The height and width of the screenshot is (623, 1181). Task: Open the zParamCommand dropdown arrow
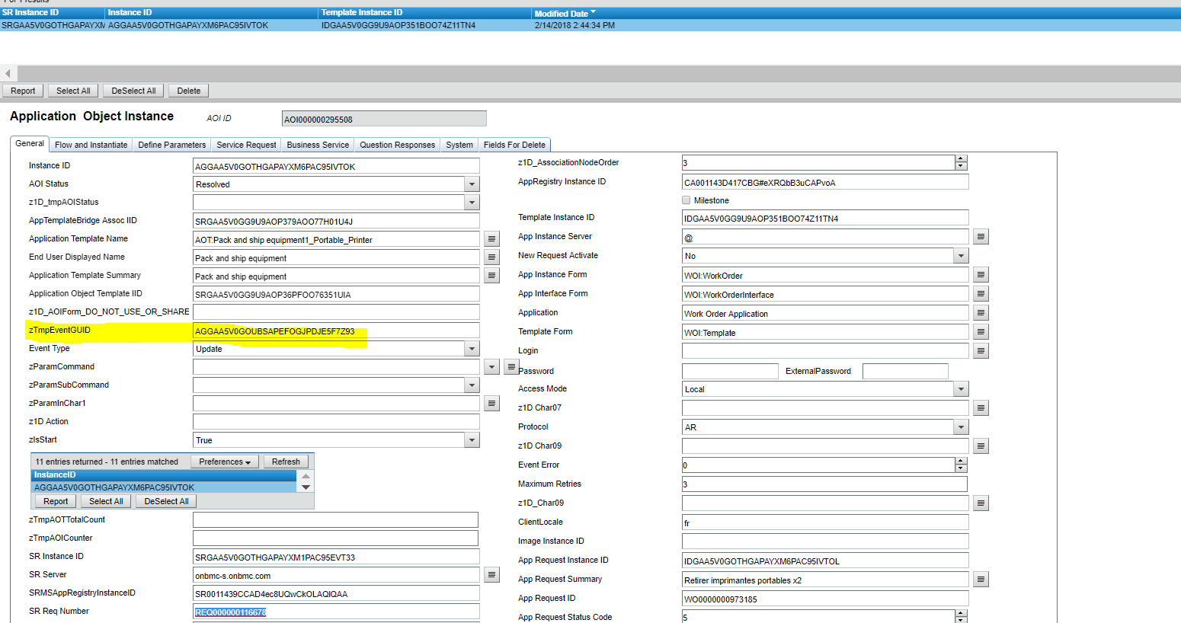click(x=491, y=367)
